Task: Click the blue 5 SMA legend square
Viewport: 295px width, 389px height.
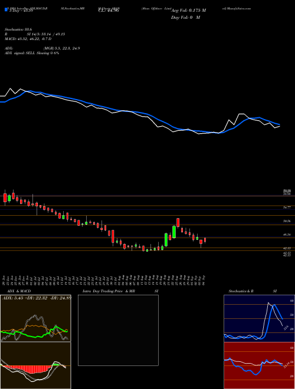Action: pos(6,9)
